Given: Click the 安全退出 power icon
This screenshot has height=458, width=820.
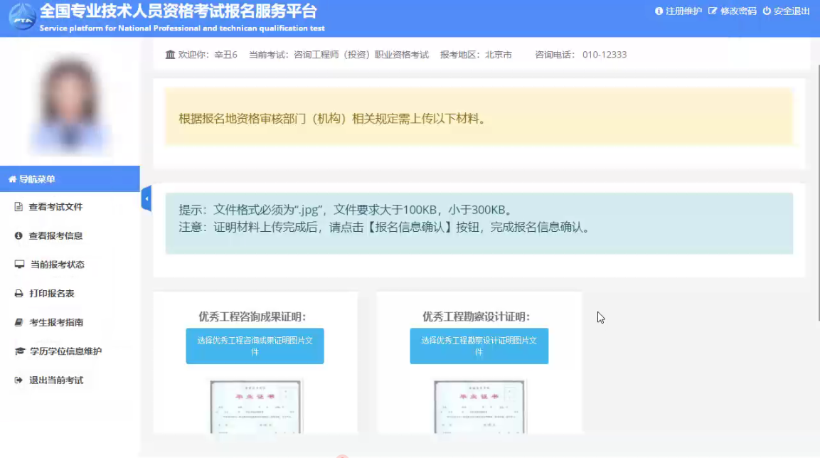Looking at the screenshot, I should click(767, 11).
